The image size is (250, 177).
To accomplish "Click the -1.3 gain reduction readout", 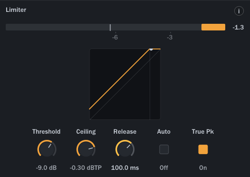I will 238,28.
